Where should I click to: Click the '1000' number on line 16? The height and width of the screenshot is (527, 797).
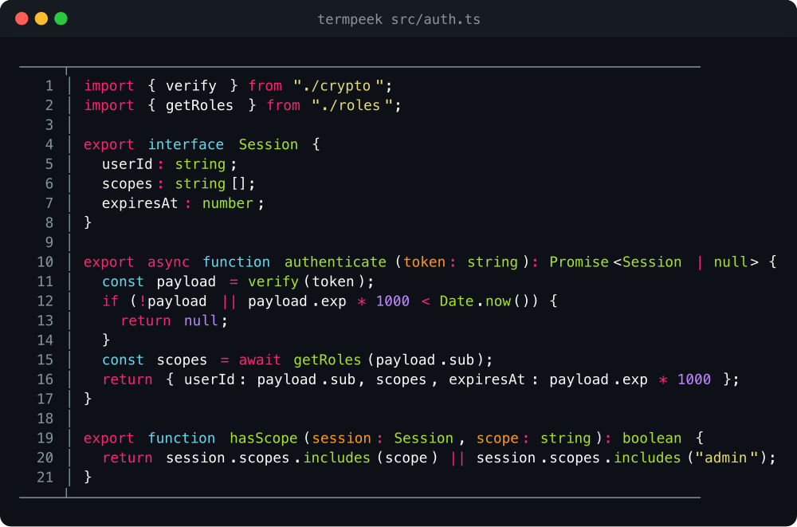[x=694, y=380]
